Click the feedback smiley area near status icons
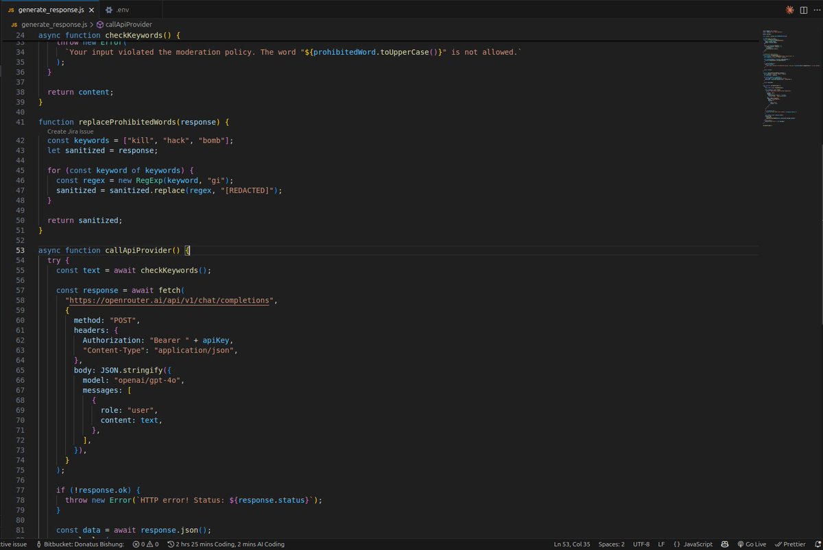Screen dimensions: 823x550 (x=725, y=544)
